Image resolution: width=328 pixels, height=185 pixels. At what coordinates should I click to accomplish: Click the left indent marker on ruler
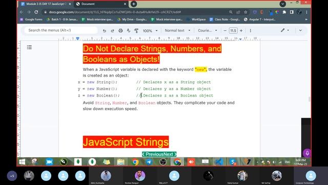pyautogui.click(x=77, y=39)
